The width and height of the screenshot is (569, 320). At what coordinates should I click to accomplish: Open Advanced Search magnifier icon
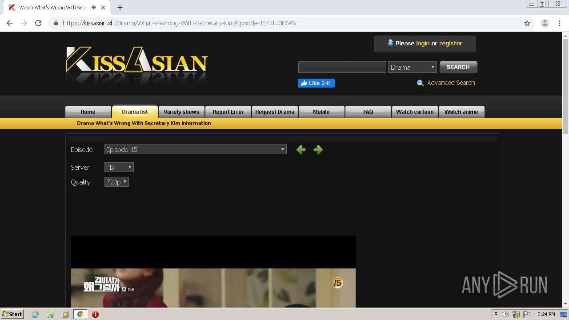point(420,83)
